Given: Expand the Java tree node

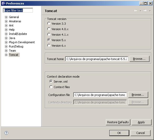Looking at the screenshot, I should [6, 38].
